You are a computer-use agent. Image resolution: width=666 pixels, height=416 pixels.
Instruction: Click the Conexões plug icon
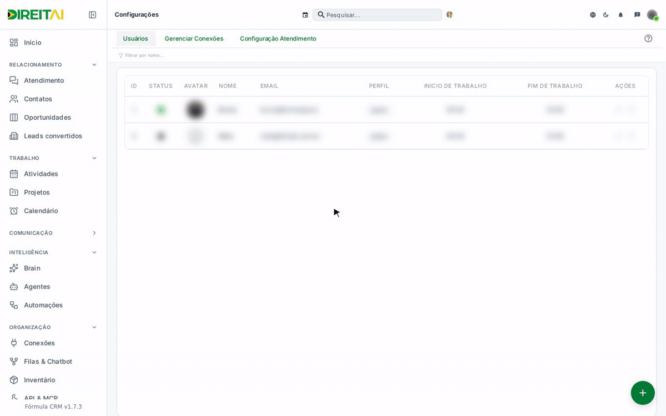(x=14, y=343)
